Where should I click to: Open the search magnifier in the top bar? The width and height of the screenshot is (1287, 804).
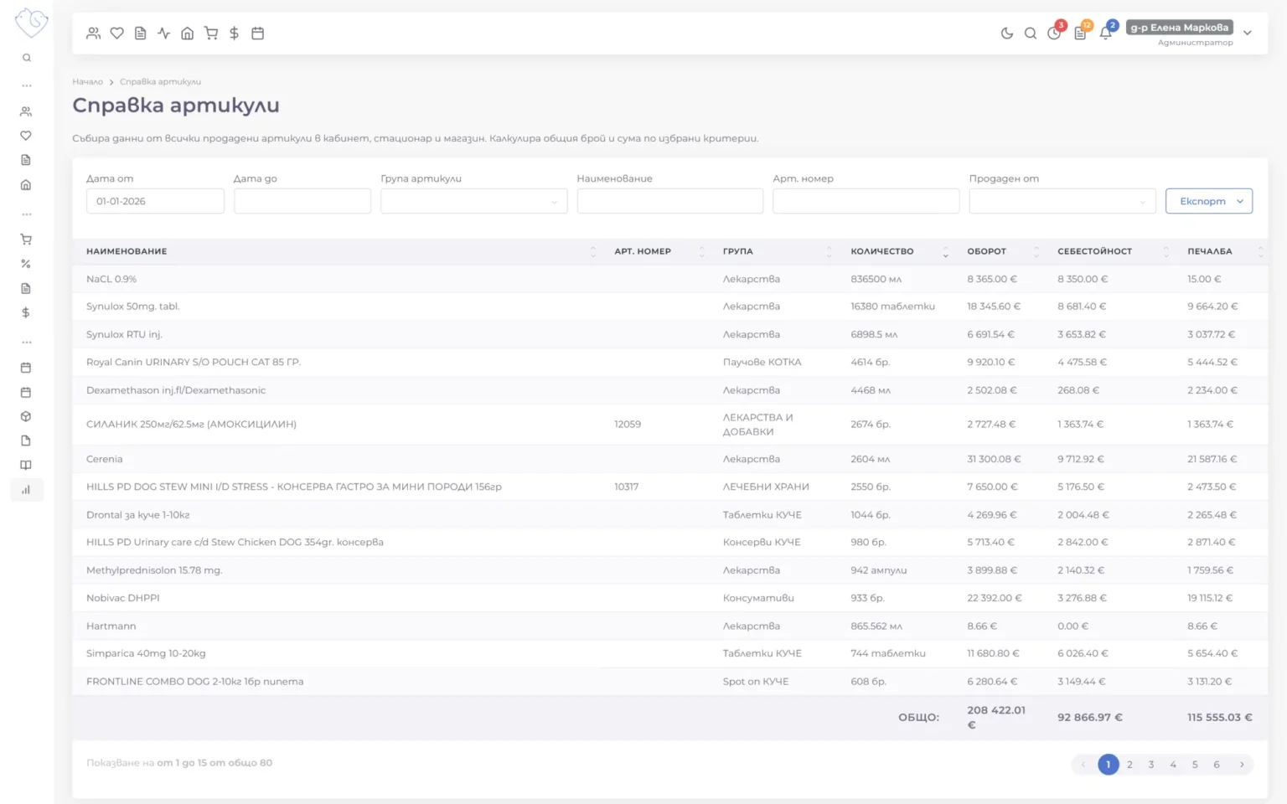[1031, 33]
